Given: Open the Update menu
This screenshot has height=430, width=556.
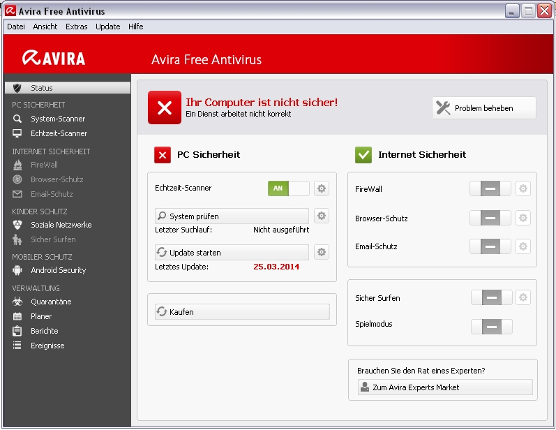Looking at the screenshot, I should (108, 27).
